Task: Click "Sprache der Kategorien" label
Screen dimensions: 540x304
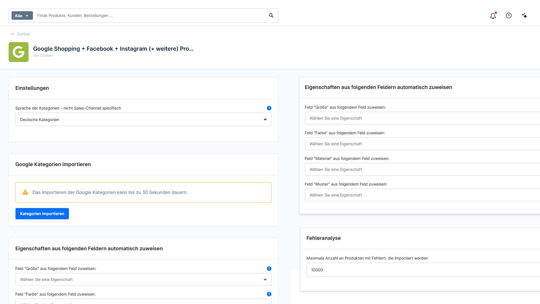Action: [68, 108]
